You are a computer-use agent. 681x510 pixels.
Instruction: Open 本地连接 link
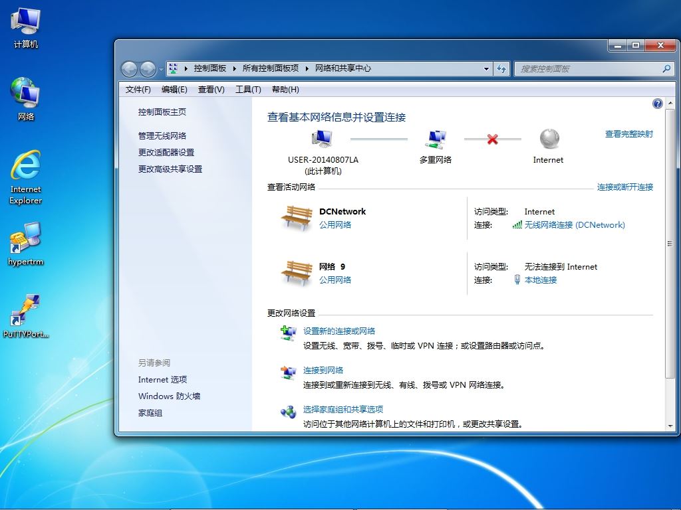[540, 280]
